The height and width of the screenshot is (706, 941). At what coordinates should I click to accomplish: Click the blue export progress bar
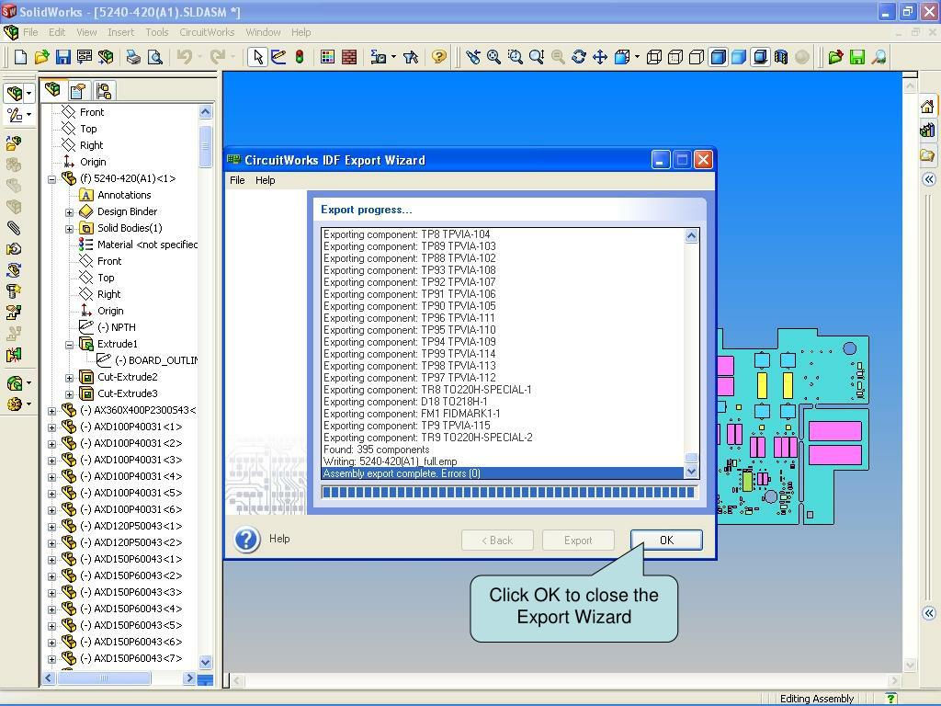pyautogui.click(x=508, y=493)
